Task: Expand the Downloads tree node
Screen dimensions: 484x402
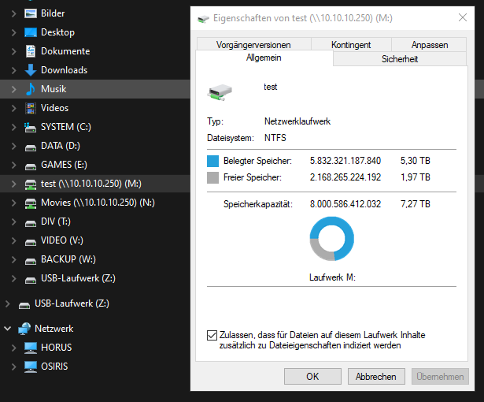Action: pyautogui.click(x=13, y=70)
